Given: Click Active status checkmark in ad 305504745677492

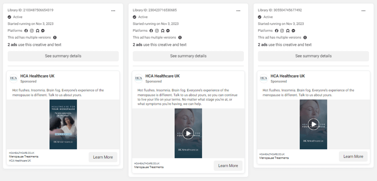Looking at the screenshot, I should (x=260, y=17).
